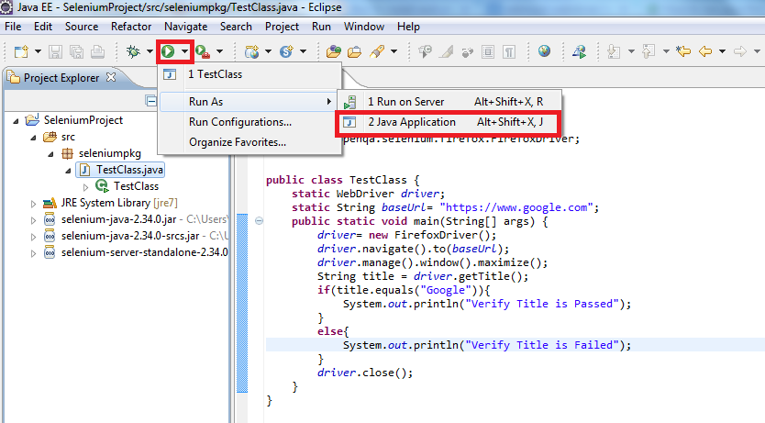Open the Back history dropdown arrow
The width and height of the screenshot is (765, 423).
click(x=722, y=51)
